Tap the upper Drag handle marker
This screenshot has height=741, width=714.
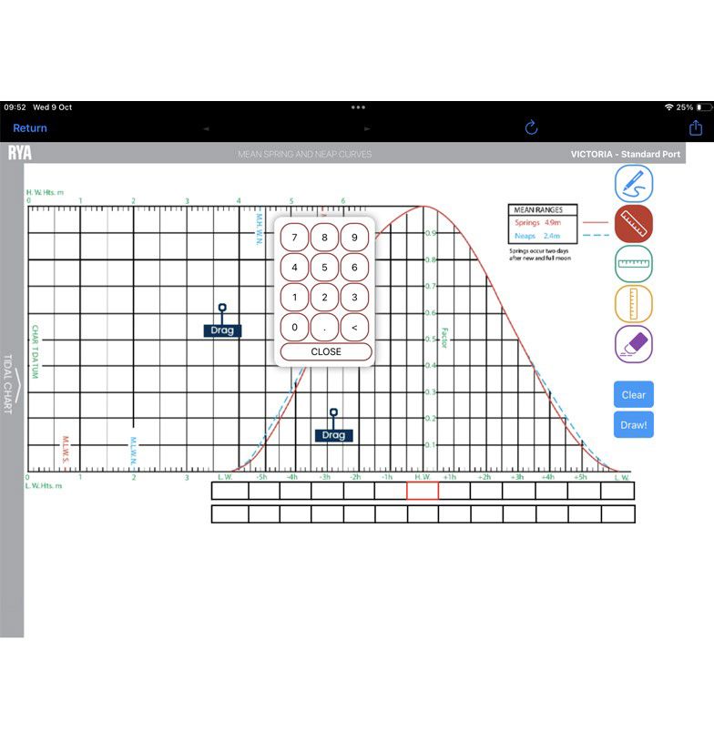point(222,329)
